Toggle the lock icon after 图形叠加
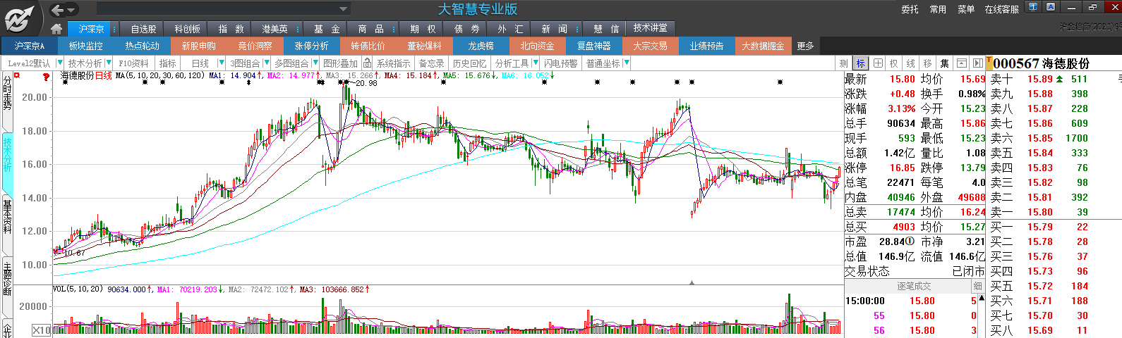This screenshot has width=1122, height=338. [367, 63]
